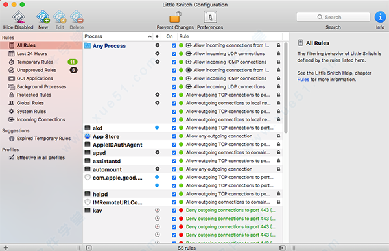Select All Rules in the sidebar
The width and height of the screenshot is (389, 251).
pyautogui.click(x=41, y=45)
